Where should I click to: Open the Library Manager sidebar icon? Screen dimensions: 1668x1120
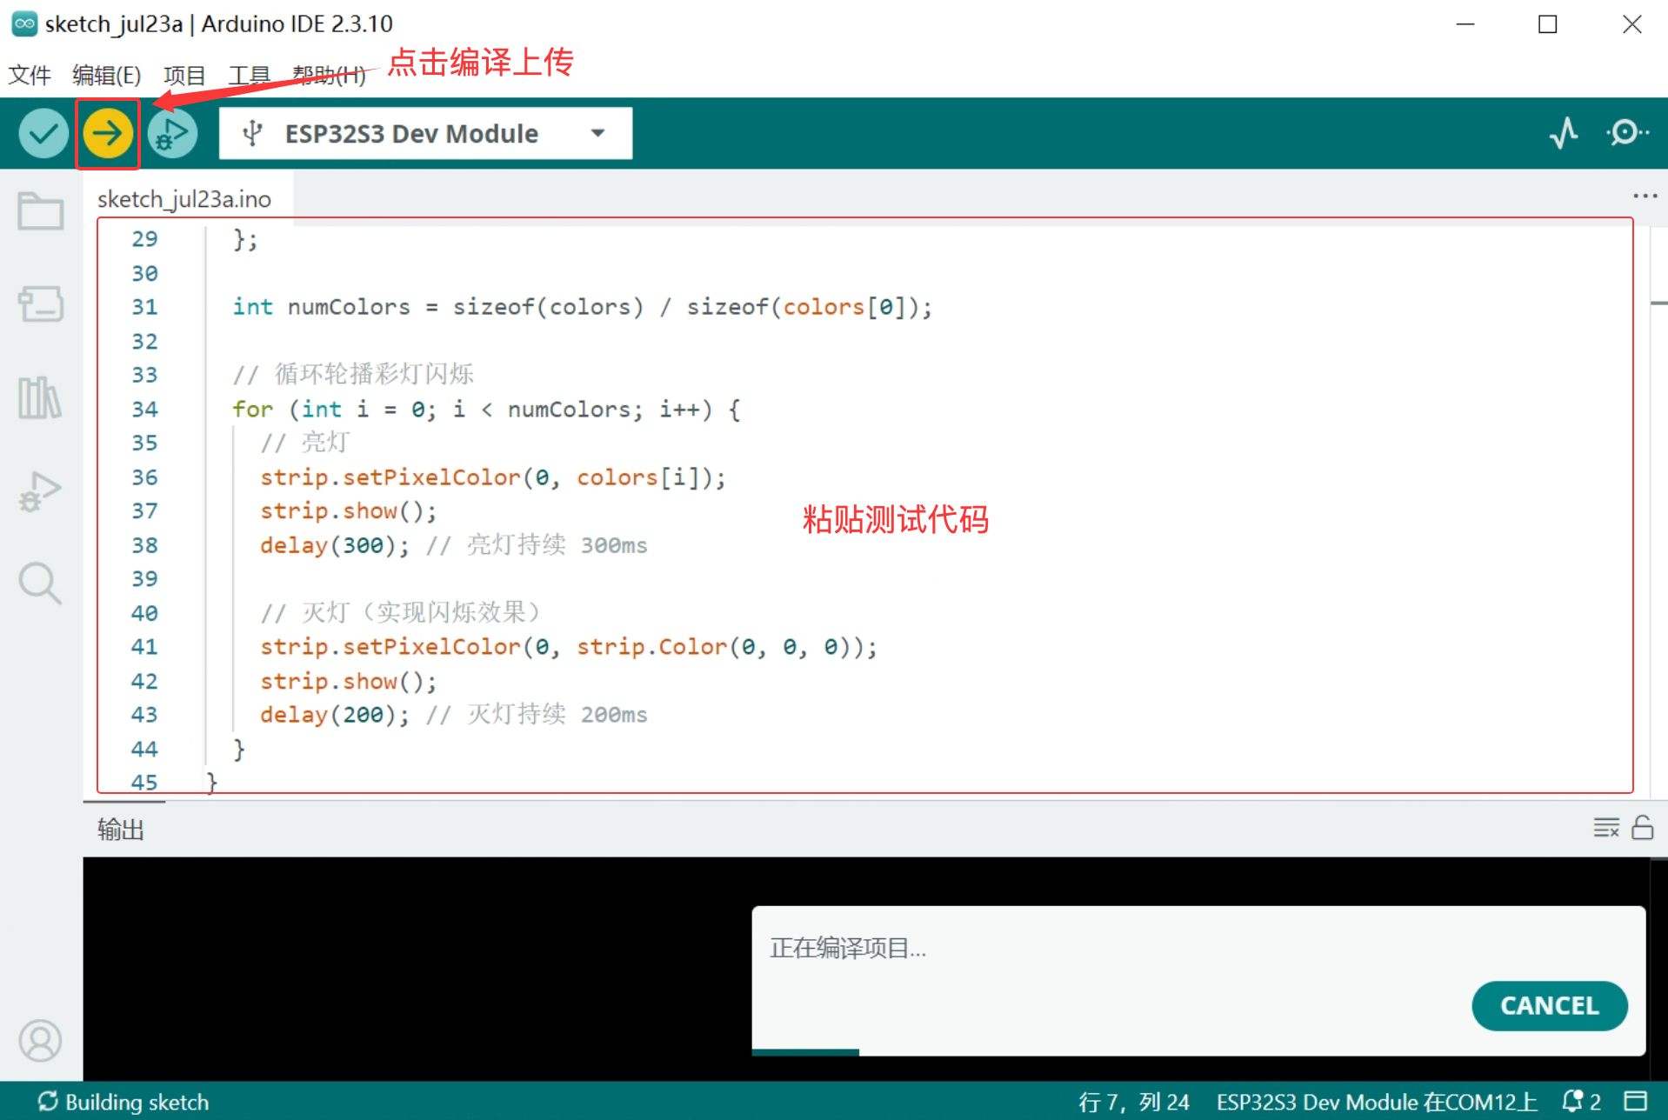click(x=39, y=398)
